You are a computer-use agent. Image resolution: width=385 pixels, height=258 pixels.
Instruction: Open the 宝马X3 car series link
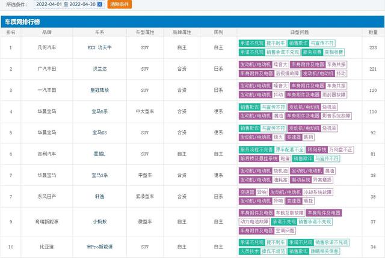[x=99, y=133]
